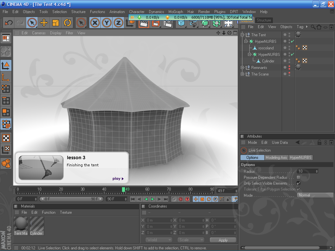Switch to the Modeling Axis tab

tap(276, 158)
